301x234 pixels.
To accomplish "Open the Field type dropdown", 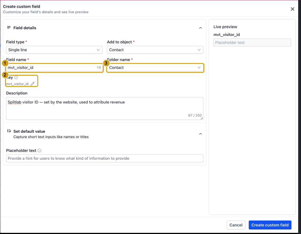I will click(x=54, y=50).
